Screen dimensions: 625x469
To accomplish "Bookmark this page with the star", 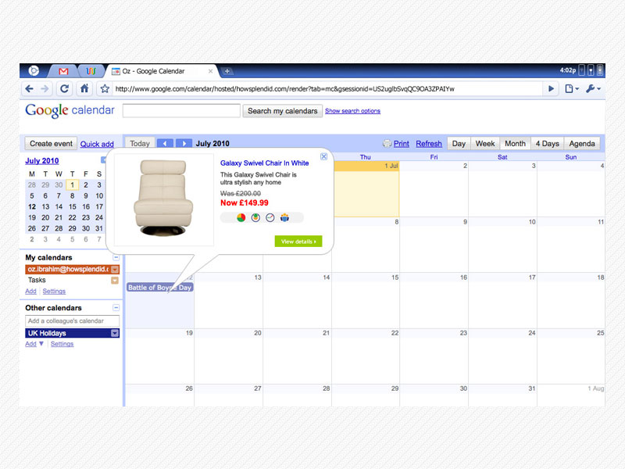I will point(105,88).
